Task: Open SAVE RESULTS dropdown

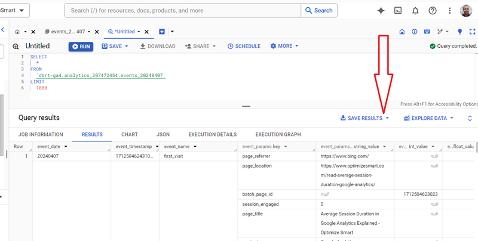Action: click(x=364, y=118)
